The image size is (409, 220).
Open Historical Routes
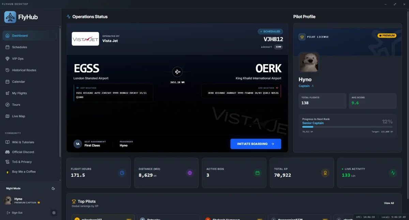[x=30, y=70]
